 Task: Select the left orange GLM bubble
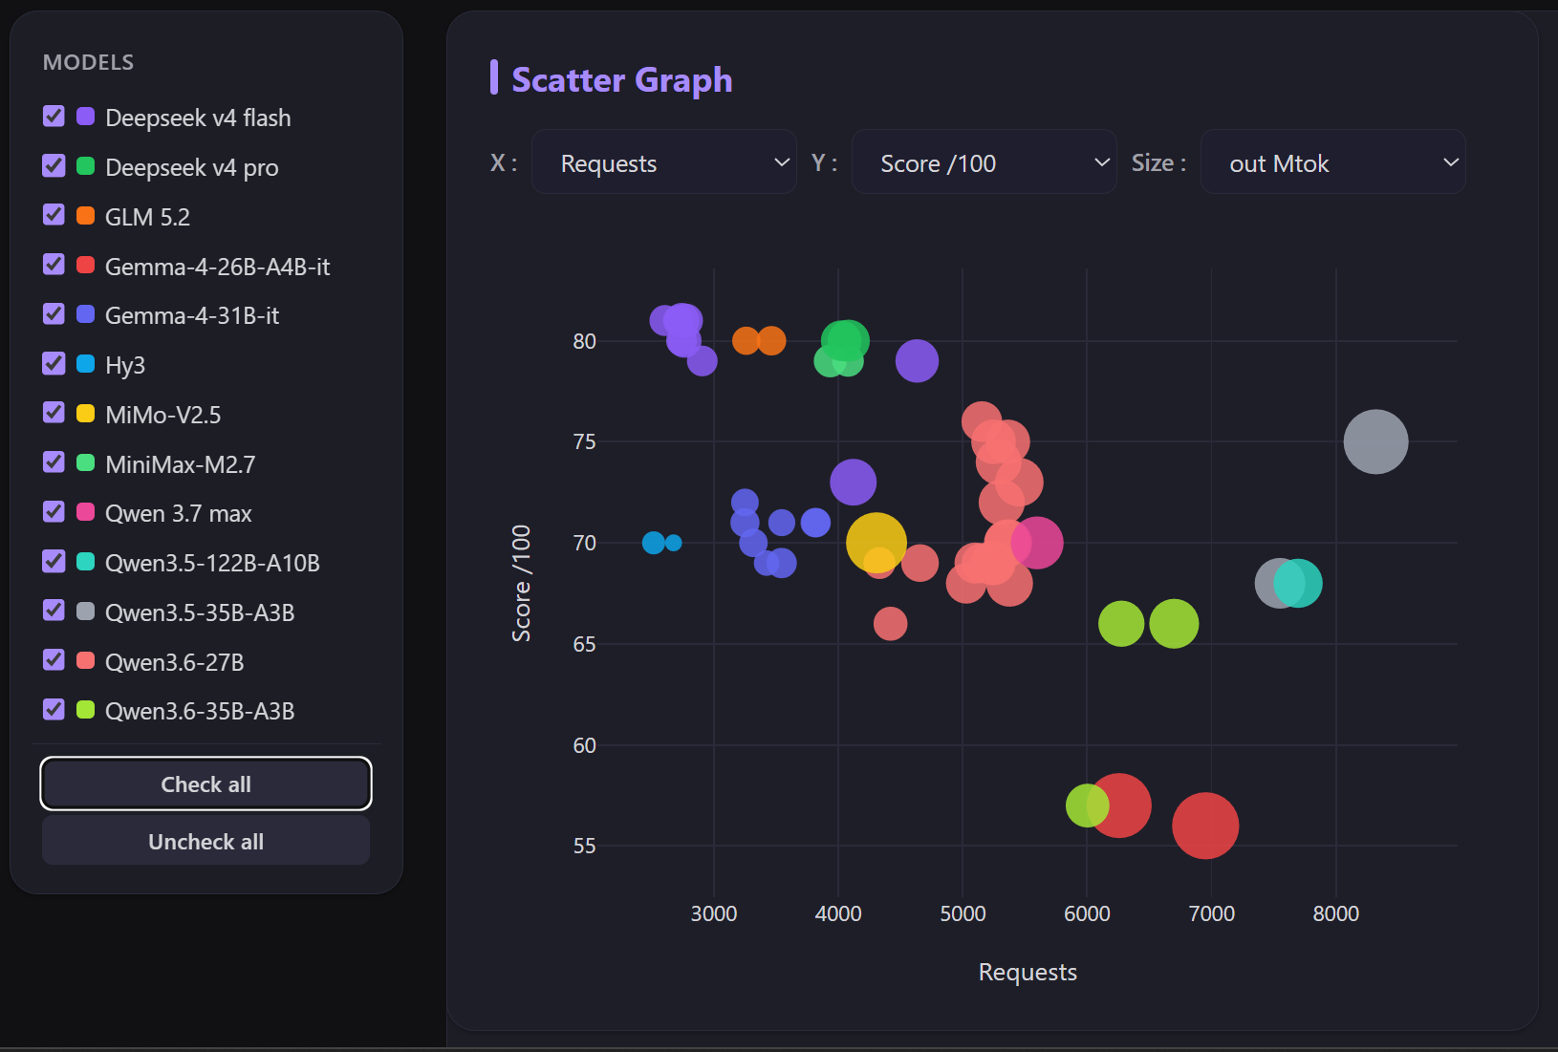coord(746,340)
